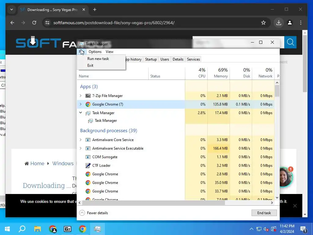Screen dimensions: 313x235
Task: Click Background processes (39) heading
Action: (x=109, y=130)
